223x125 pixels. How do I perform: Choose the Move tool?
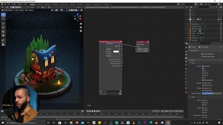coord(3,23)
